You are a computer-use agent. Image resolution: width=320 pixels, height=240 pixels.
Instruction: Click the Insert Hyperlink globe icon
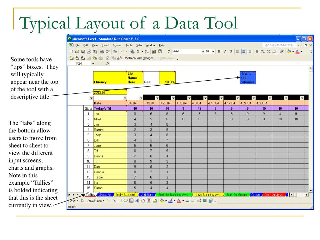[x=132, y=52]
